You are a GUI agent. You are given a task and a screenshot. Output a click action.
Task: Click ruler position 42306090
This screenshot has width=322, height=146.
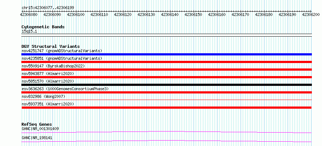coord(52,14)
